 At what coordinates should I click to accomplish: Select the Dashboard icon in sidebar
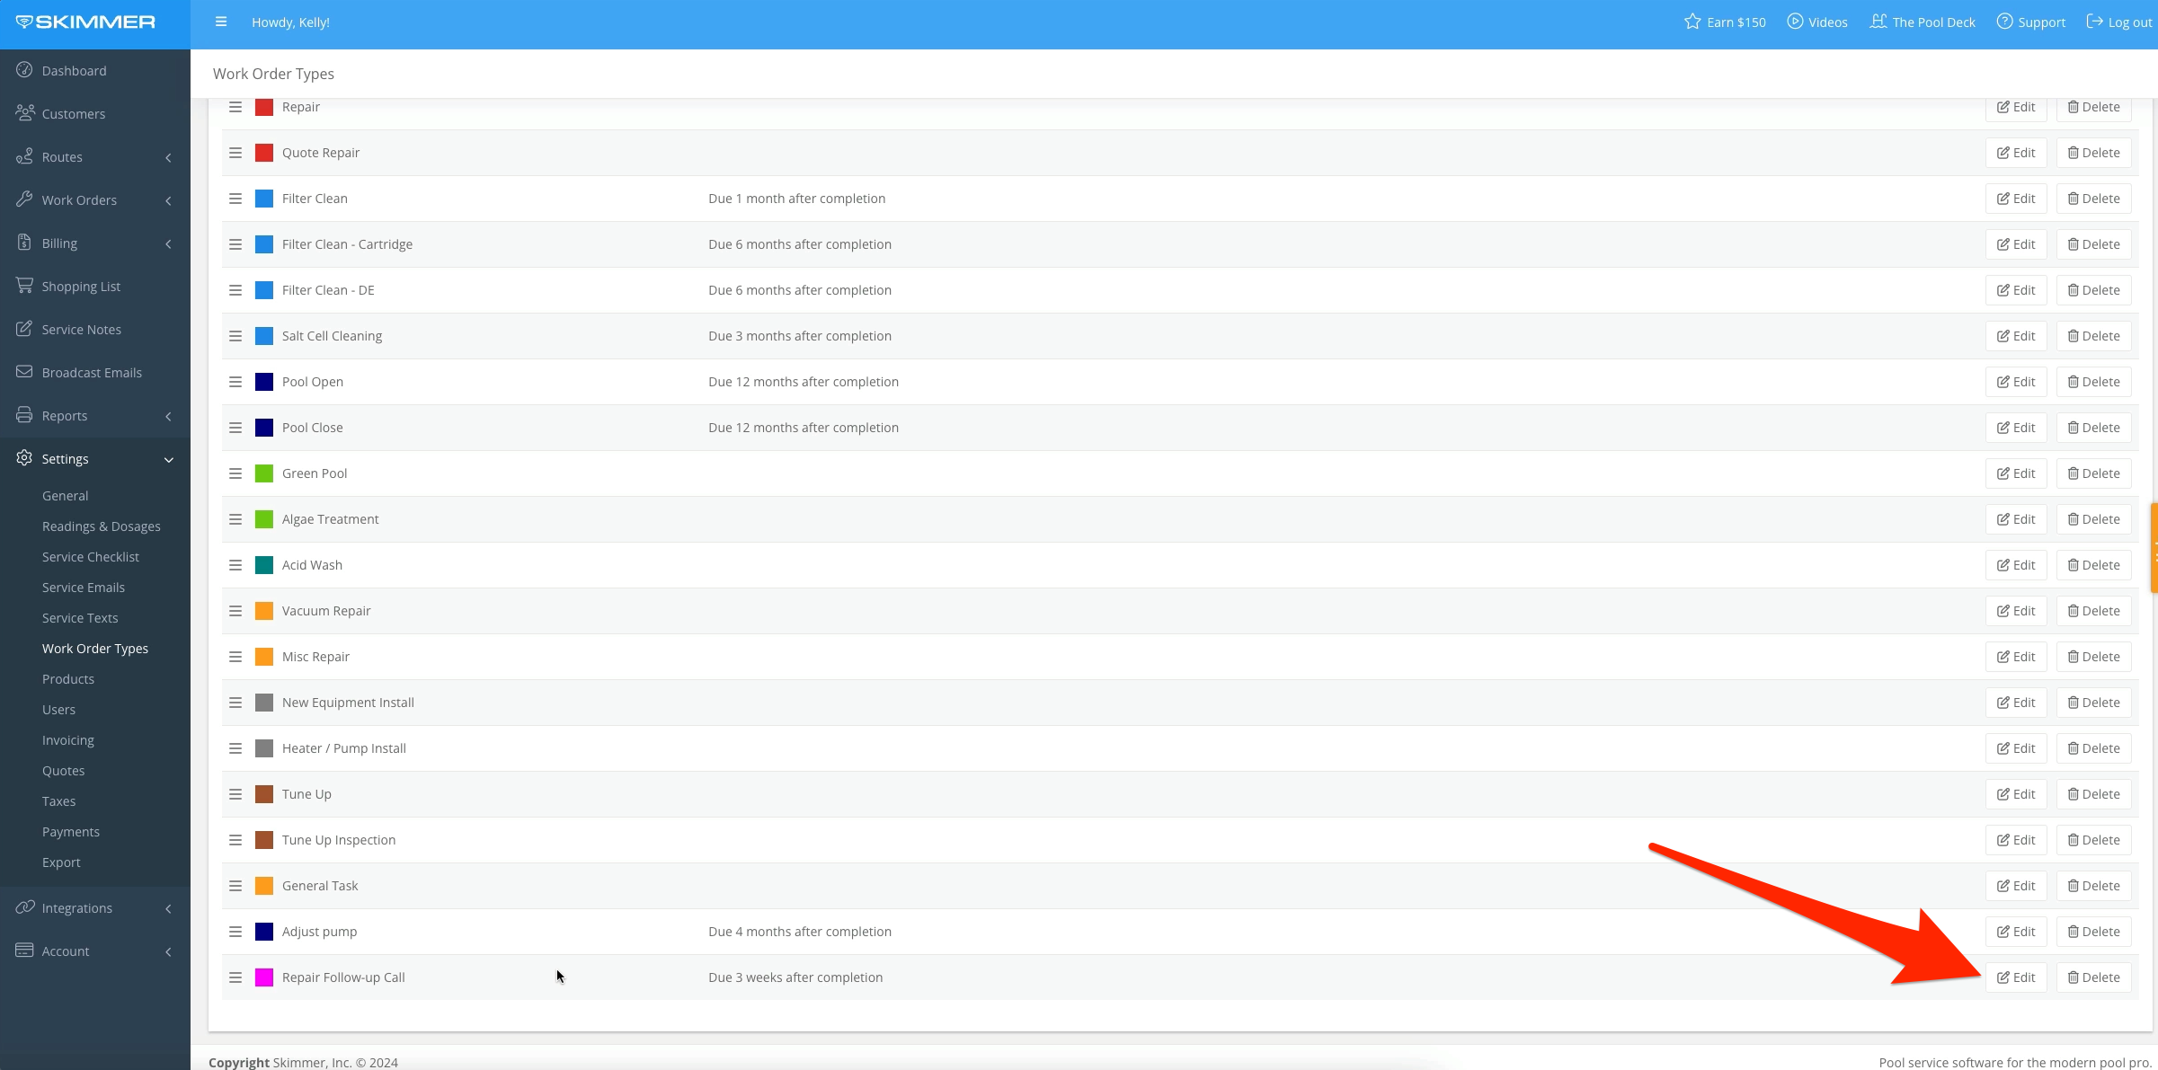(x=24, y=70)
